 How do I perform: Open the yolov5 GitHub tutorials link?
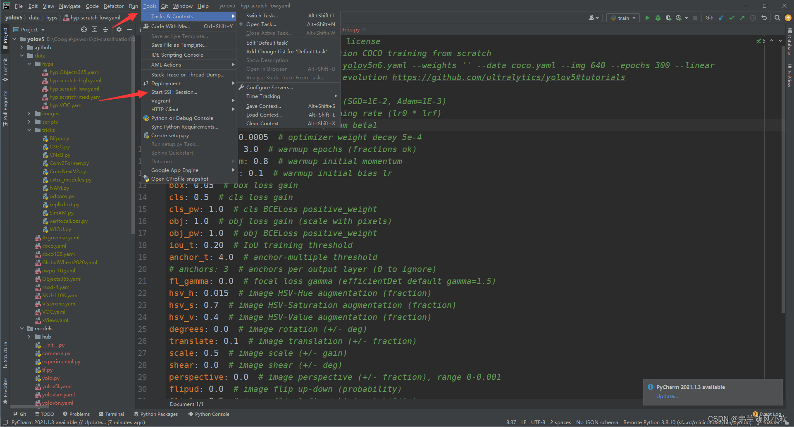[x=508, y=77]
